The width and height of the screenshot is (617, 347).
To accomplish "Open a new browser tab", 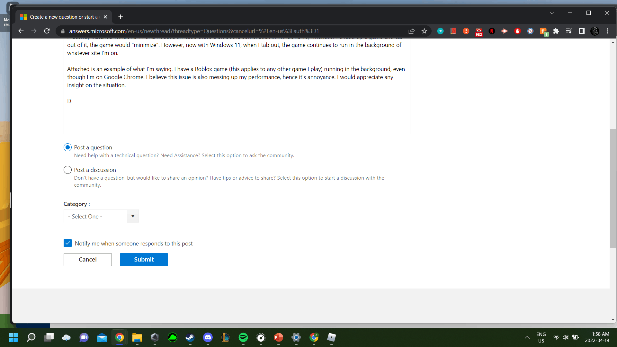I will coord(121,17).
